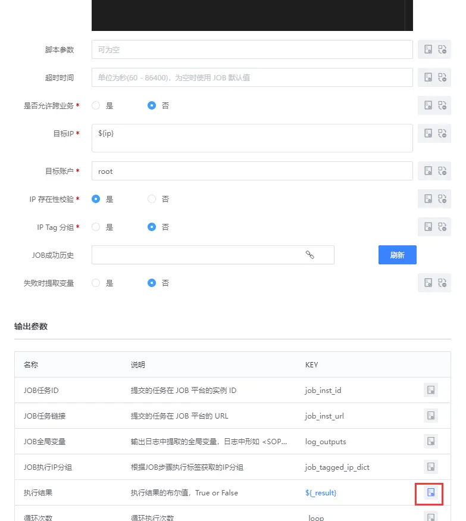Click the JOB全局变量 name cell

click(x=45, y=441)
